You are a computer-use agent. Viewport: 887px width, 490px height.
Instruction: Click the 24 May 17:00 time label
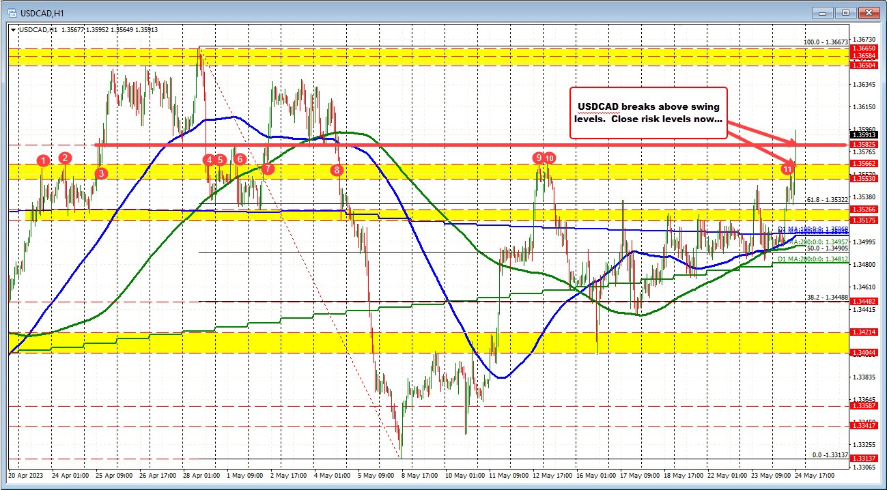click(815, 474)
